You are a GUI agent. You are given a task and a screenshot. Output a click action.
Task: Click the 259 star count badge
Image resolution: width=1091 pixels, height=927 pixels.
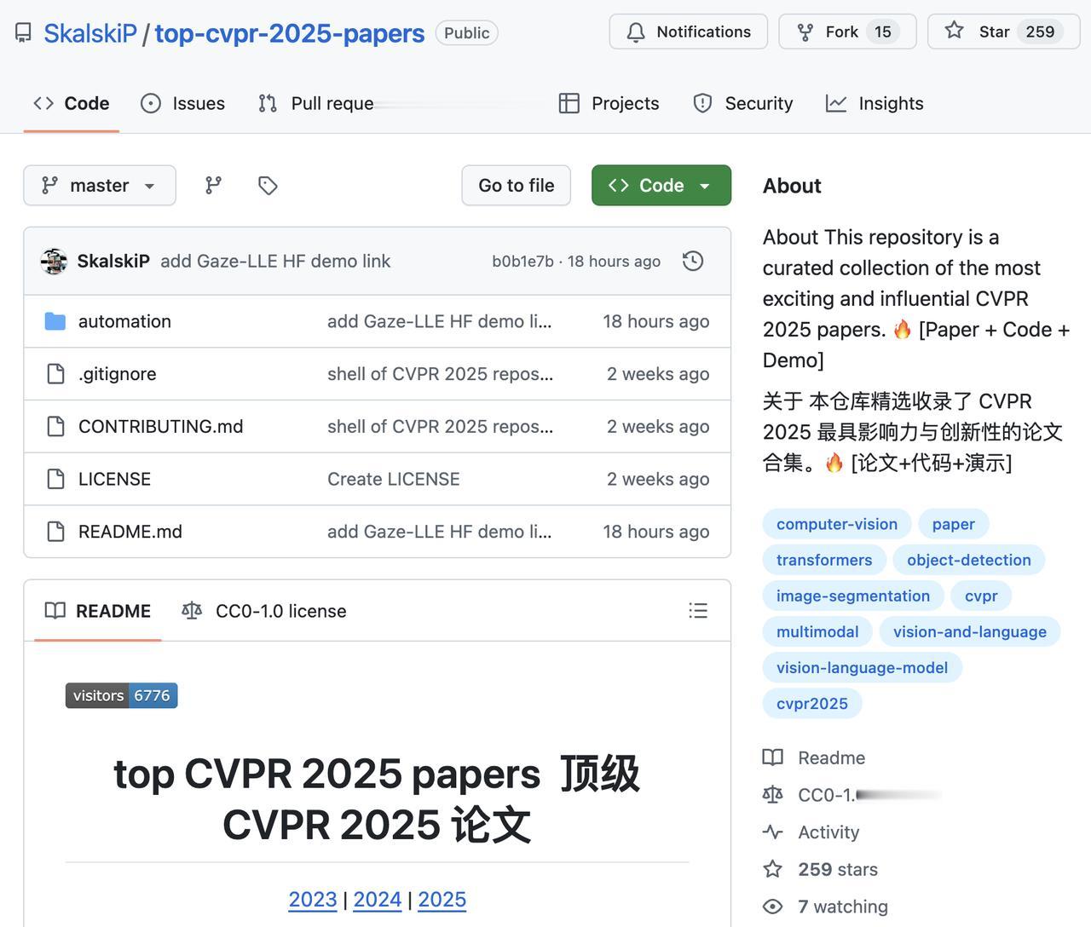1040,32
